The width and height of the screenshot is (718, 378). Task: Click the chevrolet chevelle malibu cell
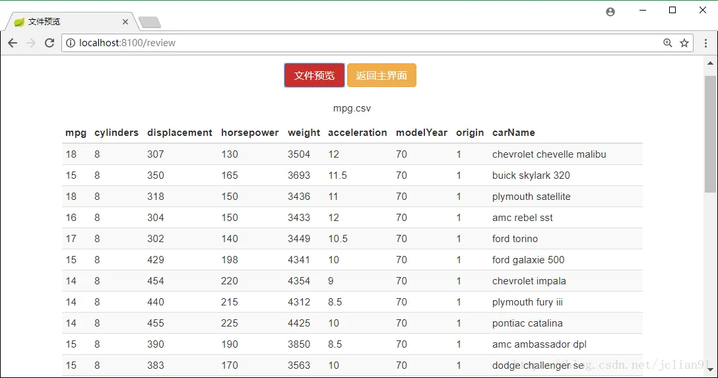549,154
